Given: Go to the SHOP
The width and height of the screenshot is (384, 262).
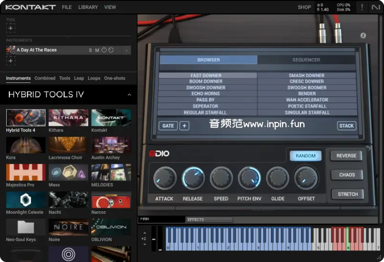Looking at the screenshot, I should (304, 7).
